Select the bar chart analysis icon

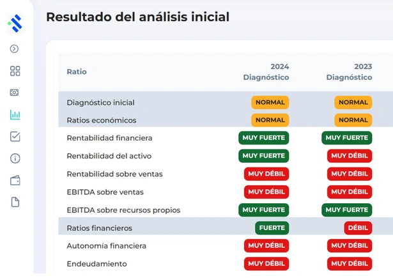(x=15, y=115)
